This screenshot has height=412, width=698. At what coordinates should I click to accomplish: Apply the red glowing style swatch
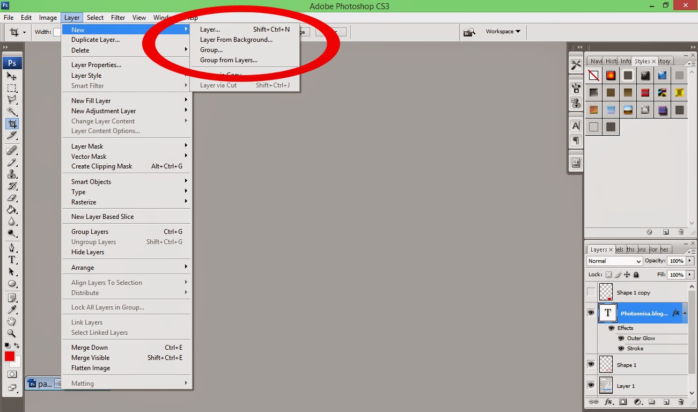[x=611, y=76]
